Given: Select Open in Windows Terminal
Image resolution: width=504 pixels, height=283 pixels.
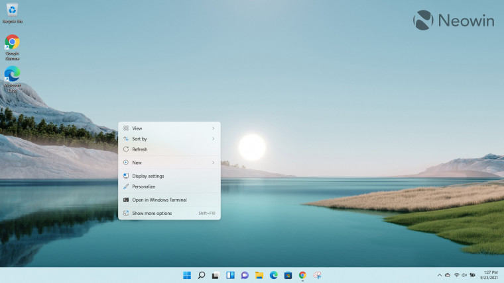Looking at the screenshot, I should [169, 200].
